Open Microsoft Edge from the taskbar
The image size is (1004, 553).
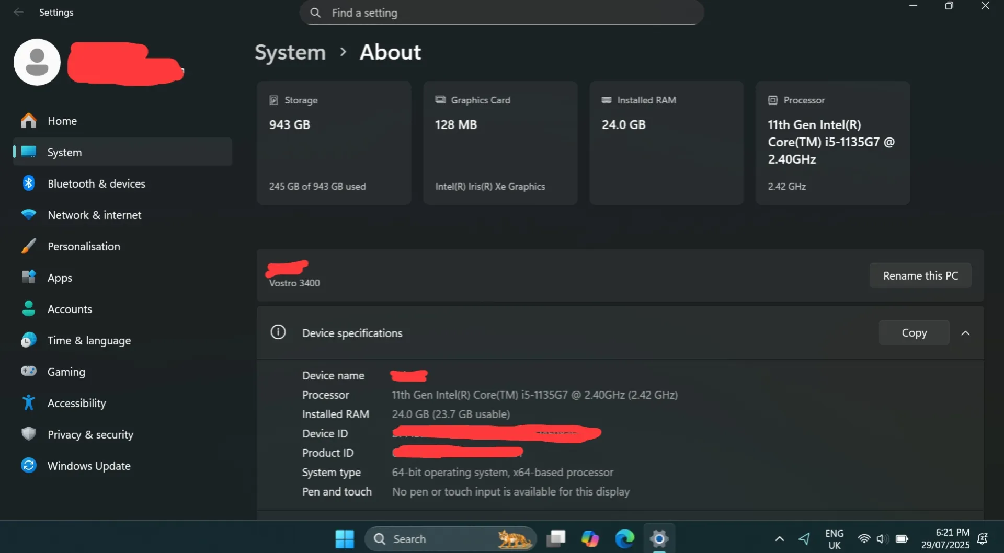tap(624, 539)
